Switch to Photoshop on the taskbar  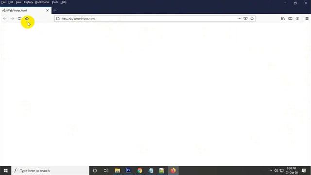128,171
